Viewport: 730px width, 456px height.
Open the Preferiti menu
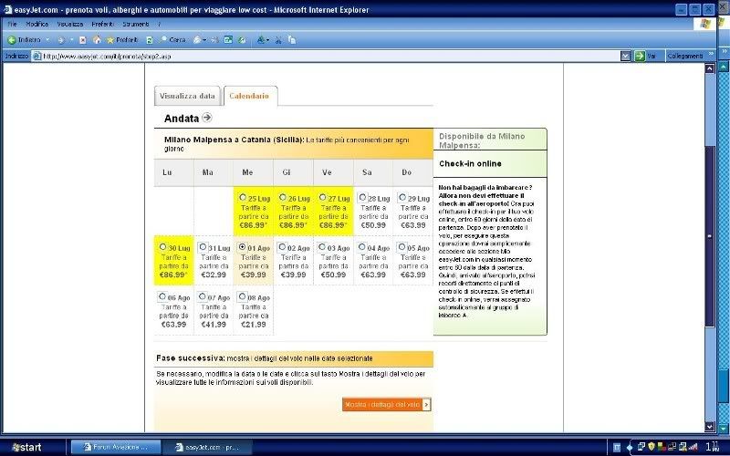(102, 25)
